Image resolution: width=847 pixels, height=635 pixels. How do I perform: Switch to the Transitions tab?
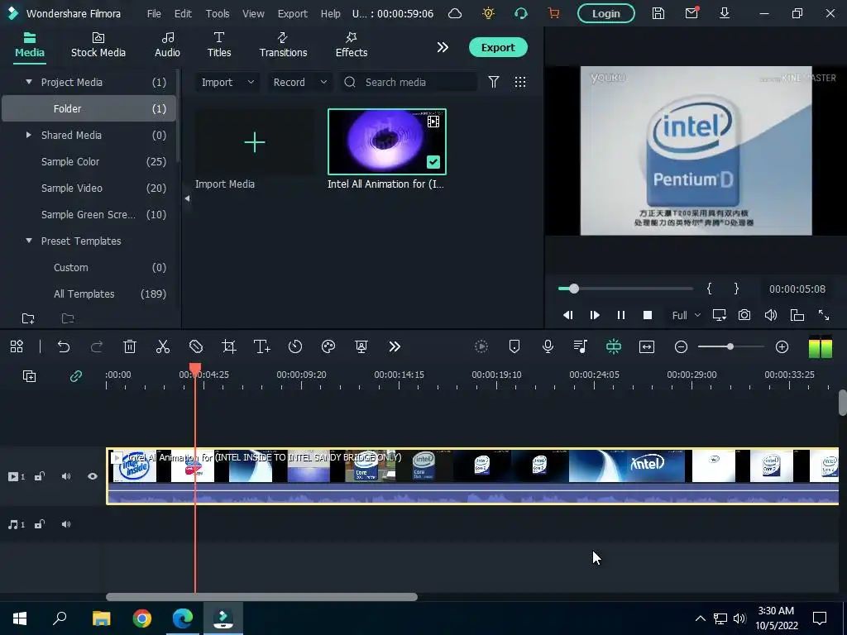[283, 45]
